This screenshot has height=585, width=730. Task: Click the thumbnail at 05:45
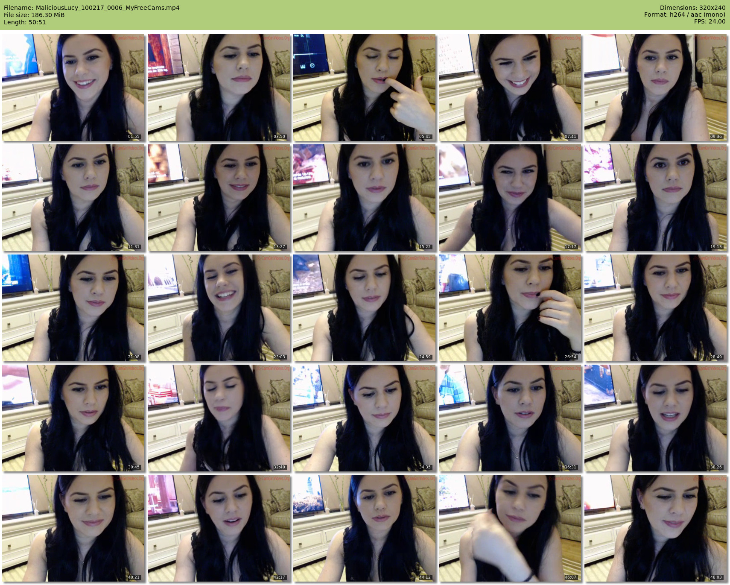pyautogui.click(x=365, y=88)
